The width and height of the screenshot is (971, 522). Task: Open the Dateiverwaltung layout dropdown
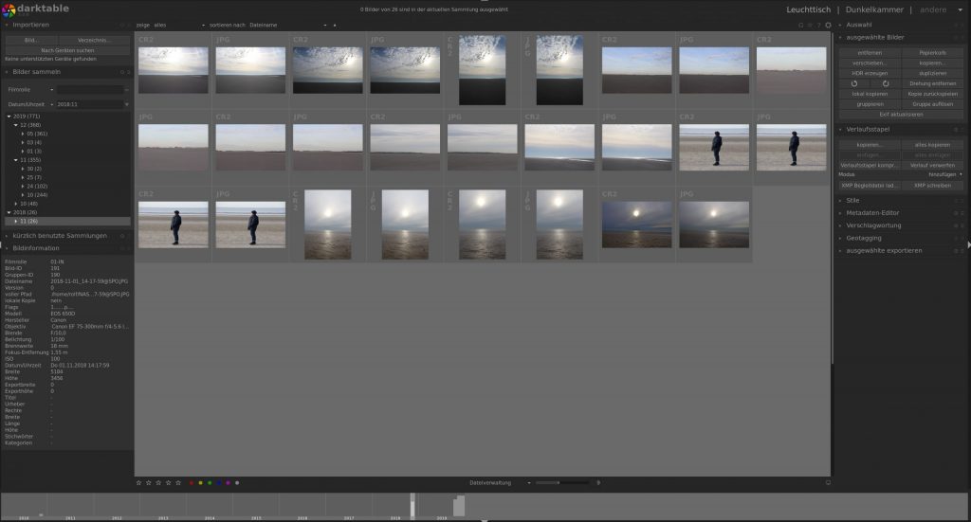[x=501, y=482]
